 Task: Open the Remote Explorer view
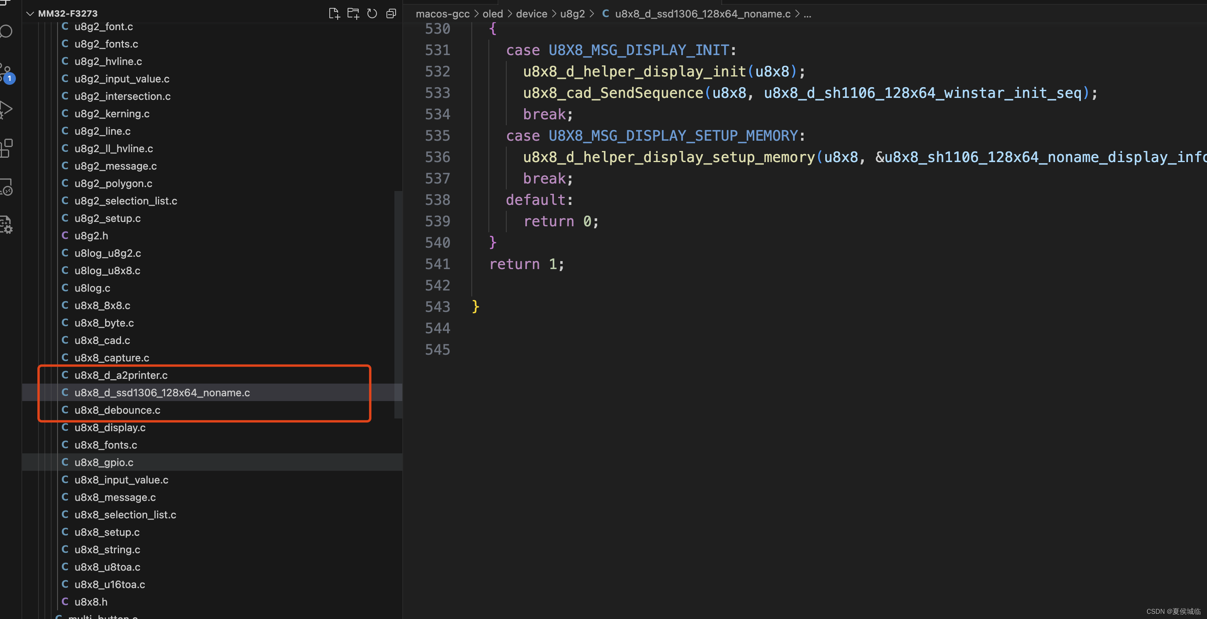click(x=6, y=187)
